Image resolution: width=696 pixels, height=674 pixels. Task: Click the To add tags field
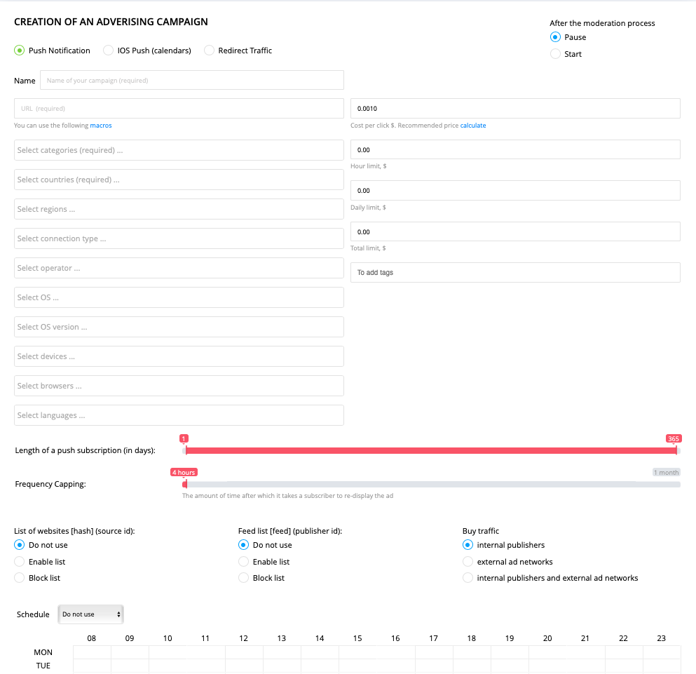[515, 272]
